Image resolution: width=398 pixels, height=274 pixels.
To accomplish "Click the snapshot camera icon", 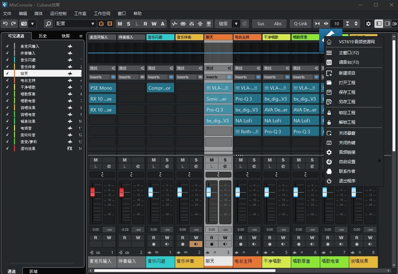I will pyautogui.click(x=23, y=24).
